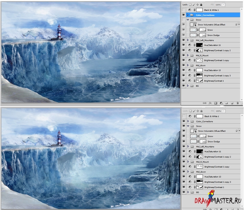Viewport: 244px width, 210px height.
Task: Create new group using upper panel footer folder icon
Action: click(x=226, y=103)
